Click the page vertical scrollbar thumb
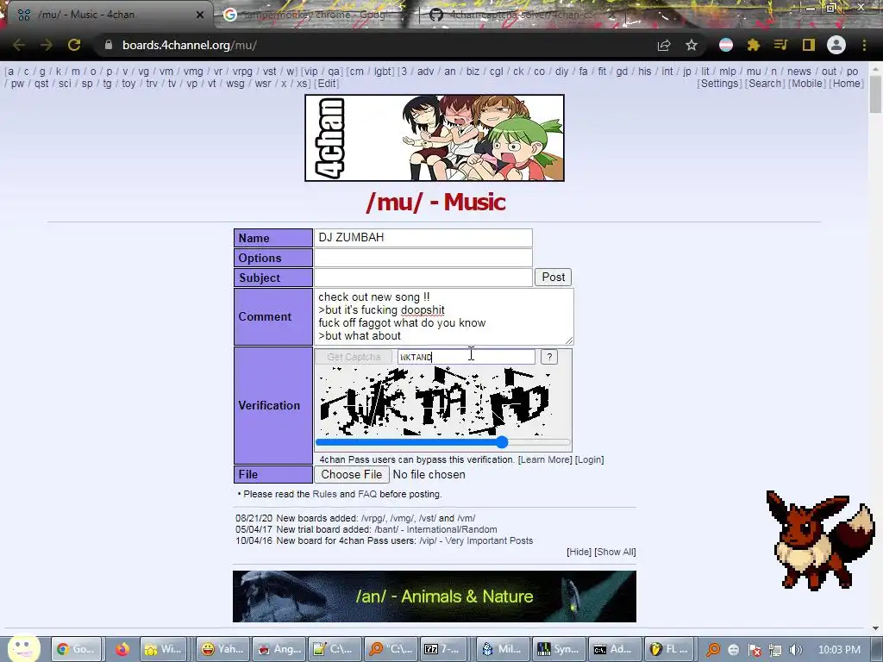Image resolution: width=883 pixels, height=662 pixels. 876,93
